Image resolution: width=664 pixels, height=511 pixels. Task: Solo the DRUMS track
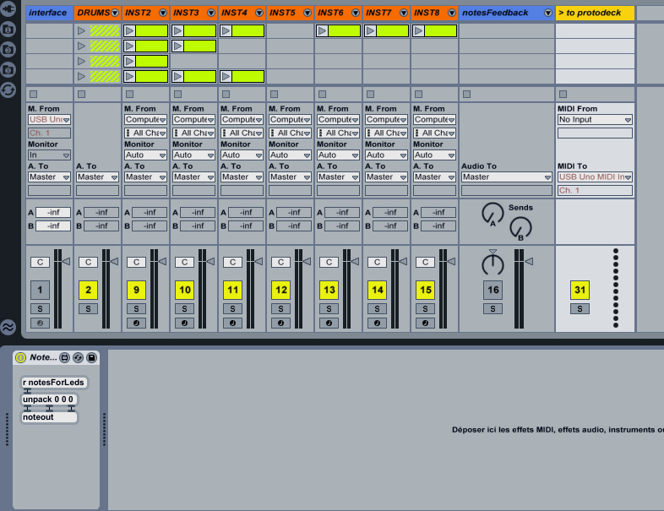click(89, 309)
